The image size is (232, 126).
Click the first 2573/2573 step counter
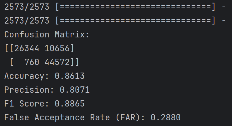tap(27, 7)
